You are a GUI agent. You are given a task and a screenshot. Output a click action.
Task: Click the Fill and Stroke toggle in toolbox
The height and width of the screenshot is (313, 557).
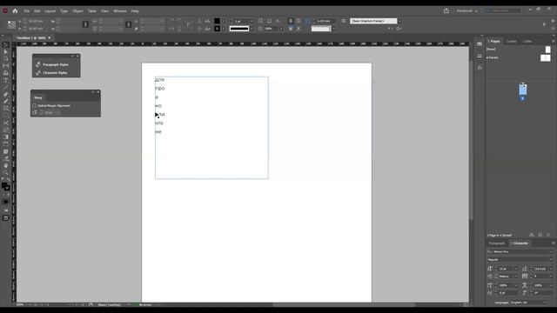6,186
